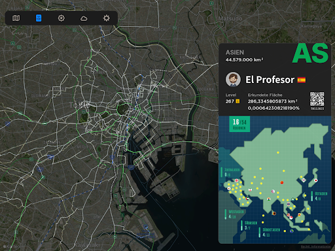Open the achievements badge icon
The height and width of the screenshot is (251, 335).
pyautogui.click(x=62, y=18)
